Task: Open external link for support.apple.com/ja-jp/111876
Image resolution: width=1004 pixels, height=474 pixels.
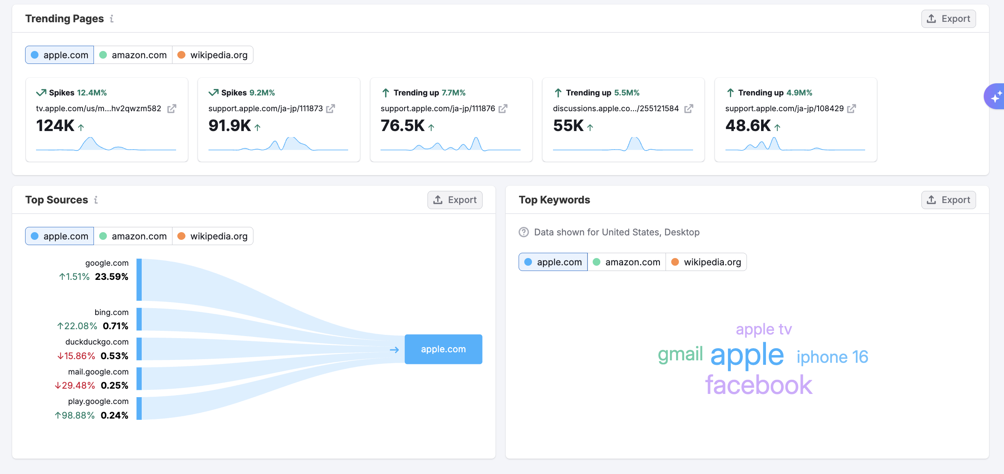Action: click(503, 109)
